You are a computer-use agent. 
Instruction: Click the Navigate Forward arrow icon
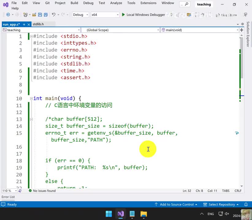tap(17, 15)
